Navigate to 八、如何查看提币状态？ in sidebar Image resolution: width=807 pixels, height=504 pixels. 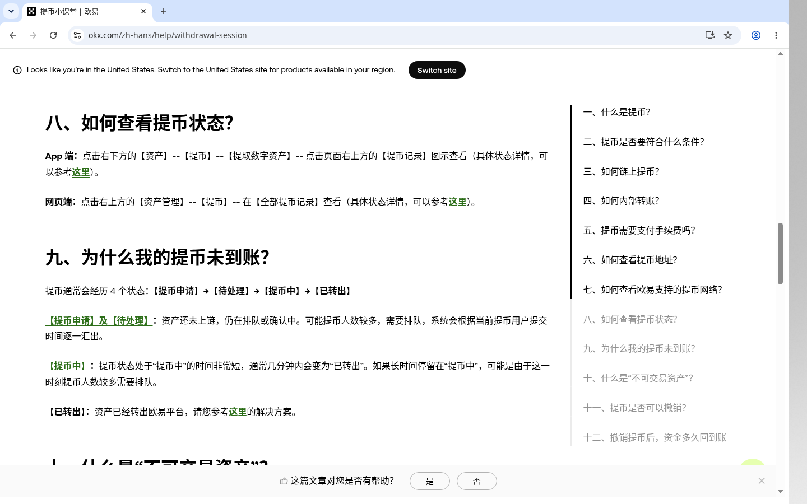pos(630,319)
